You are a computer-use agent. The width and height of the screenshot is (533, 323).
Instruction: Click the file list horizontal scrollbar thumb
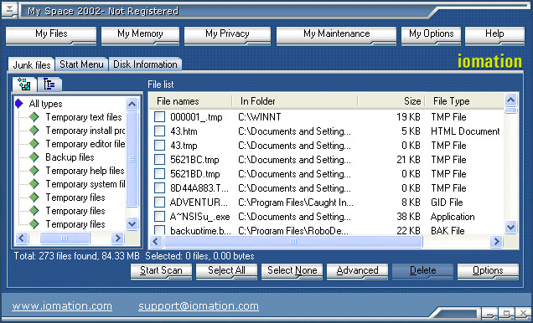tap(293, 241)
